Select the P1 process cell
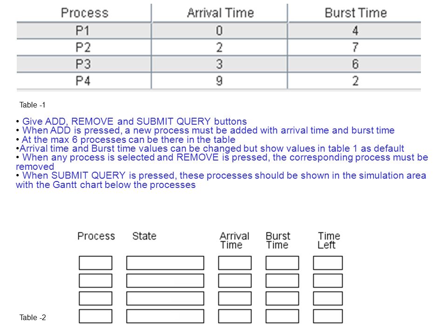 84,31
